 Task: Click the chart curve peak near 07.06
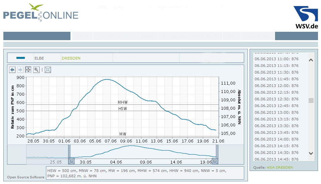pos(107,79)
